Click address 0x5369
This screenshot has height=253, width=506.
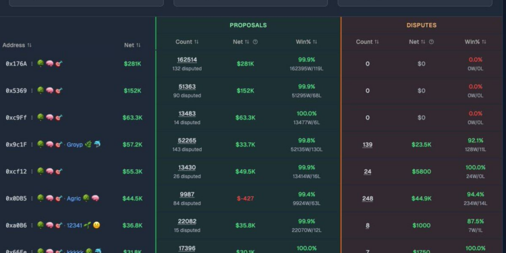pyautogui.click(x=16, y=90)
